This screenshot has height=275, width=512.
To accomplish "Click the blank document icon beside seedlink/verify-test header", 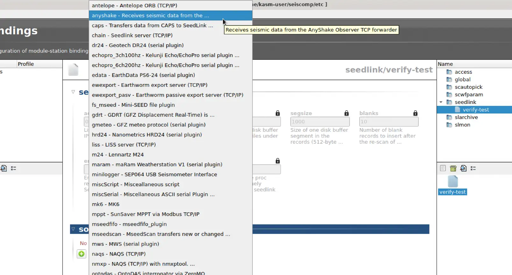I will coord(73,70).
